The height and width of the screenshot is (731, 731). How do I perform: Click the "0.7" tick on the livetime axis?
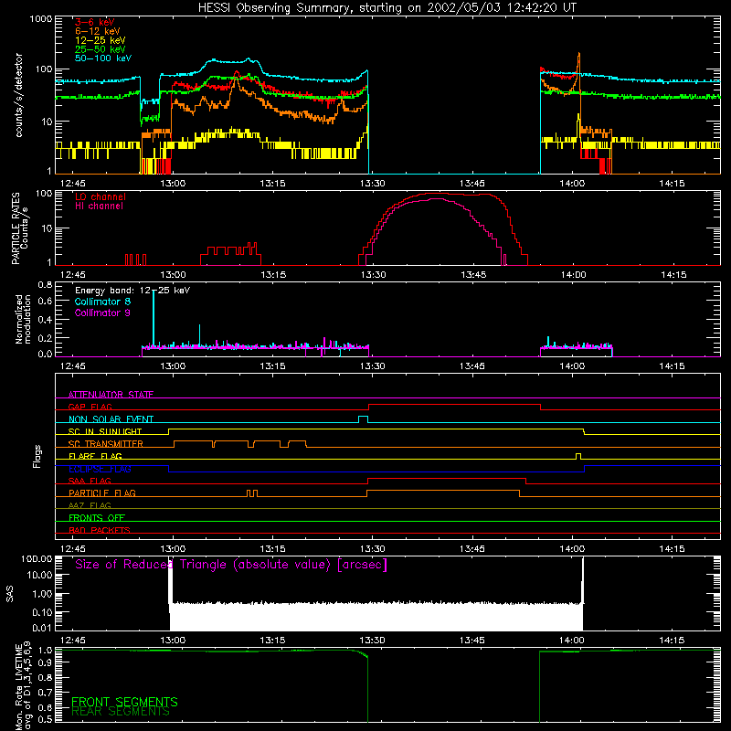(45, 693)
